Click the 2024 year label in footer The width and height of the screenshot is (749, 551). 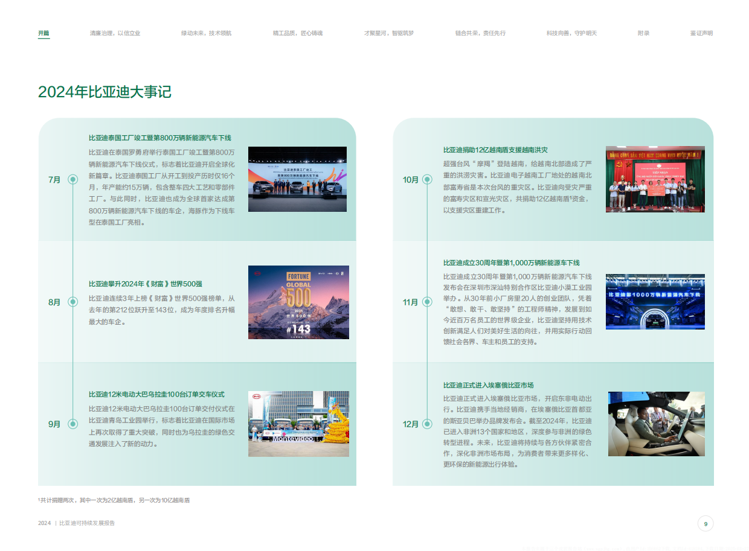point(44,523)
